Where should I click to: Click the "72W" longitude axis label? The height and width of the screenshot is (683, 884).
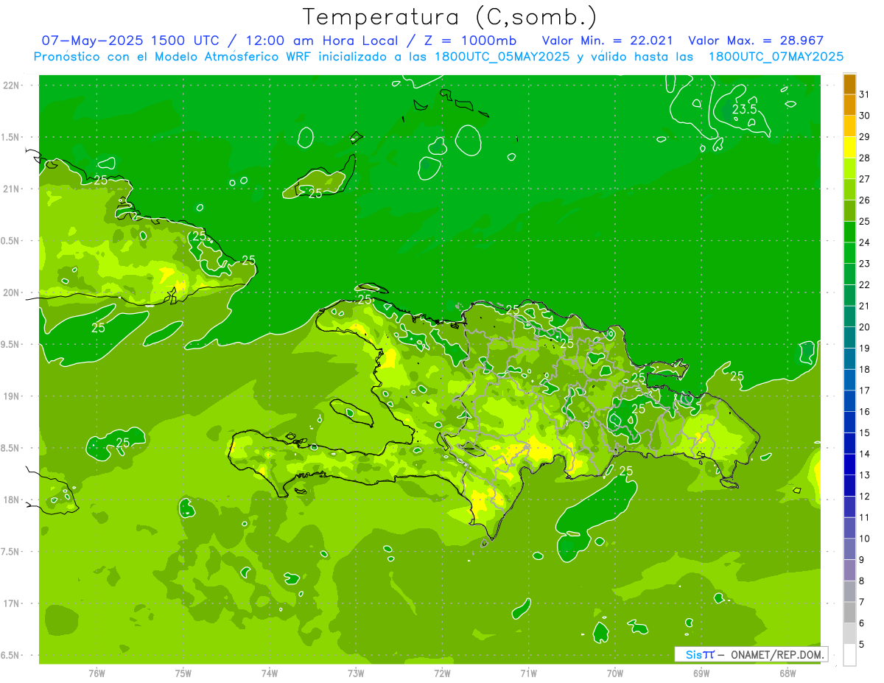pyautogui.click(x=442, y=673)
